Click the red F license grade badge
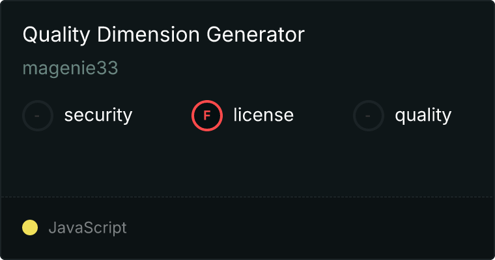 (x=207, y=116)
